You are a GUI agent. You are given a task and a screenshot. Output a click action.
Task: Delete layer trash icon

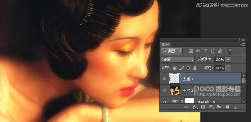pos(235,107)
